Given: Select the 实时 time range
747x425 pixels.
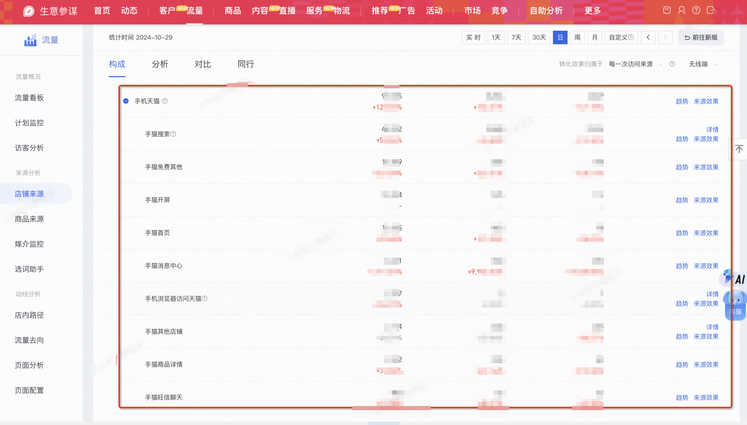Looking at the screenshot, I should (x=473, y=37).
